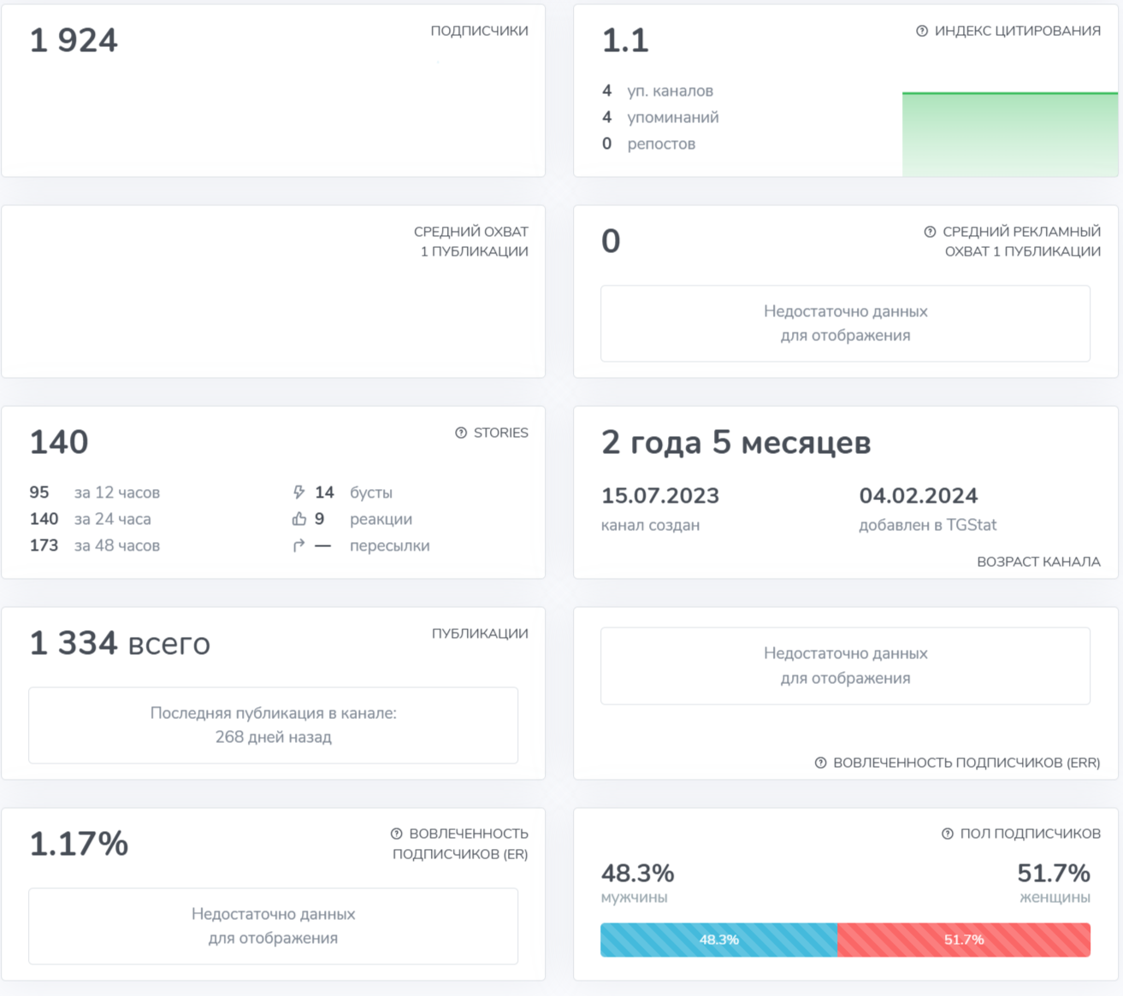Select the уп. каналов row showing 4
This screenshot has width=1123, height=996.
coord(658,91)
